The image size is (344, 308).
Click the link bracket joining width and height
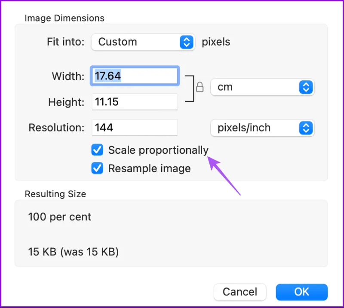(x=190, y=88)
